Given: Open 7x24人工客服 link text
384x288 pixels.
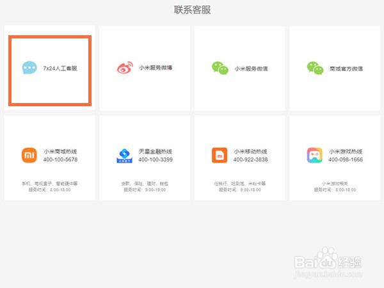Looking at the screenshot, I should coord(60,68).
